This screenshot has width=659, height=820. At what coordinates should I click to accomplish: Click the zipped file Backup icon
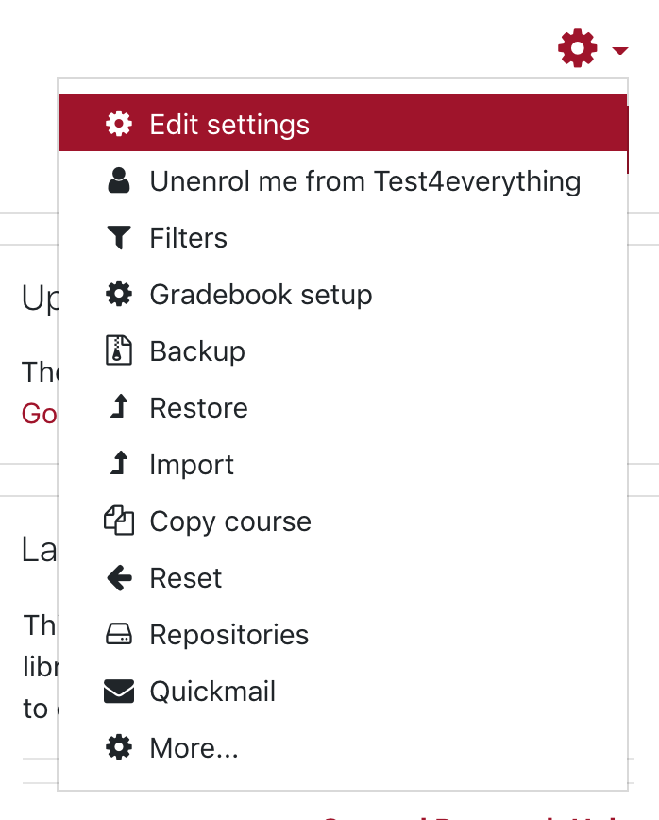point(119,350)
